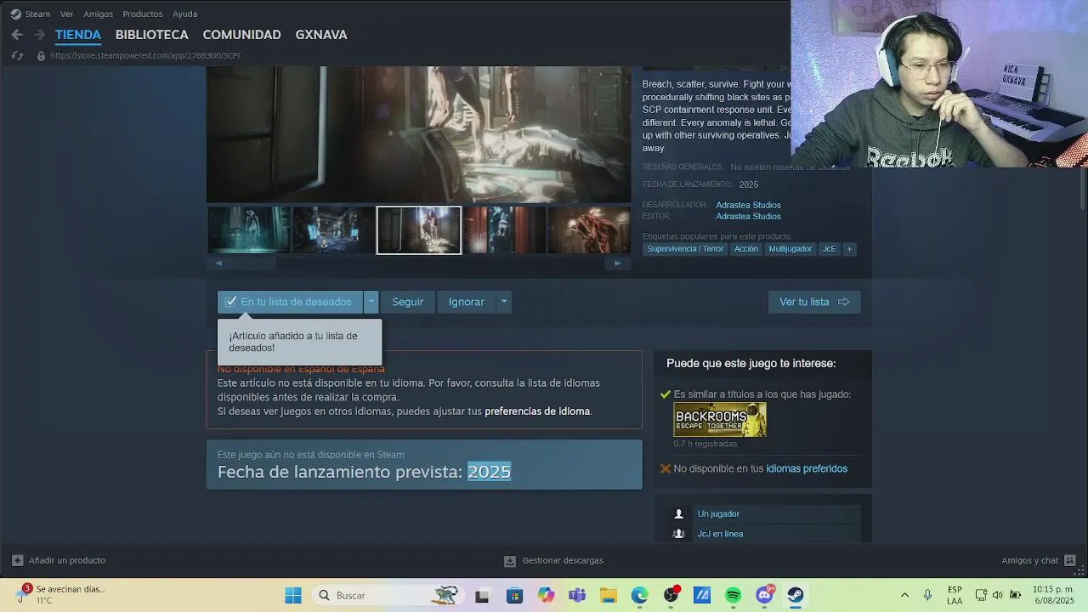1088x612 pixels.
Task: Click the Ignorar button
Action: (467, 302)
